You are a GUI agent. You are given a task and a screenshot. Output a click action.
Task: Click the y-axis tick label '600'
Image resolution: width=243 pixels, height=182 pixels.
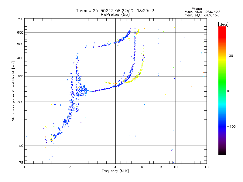coord(20,32)
